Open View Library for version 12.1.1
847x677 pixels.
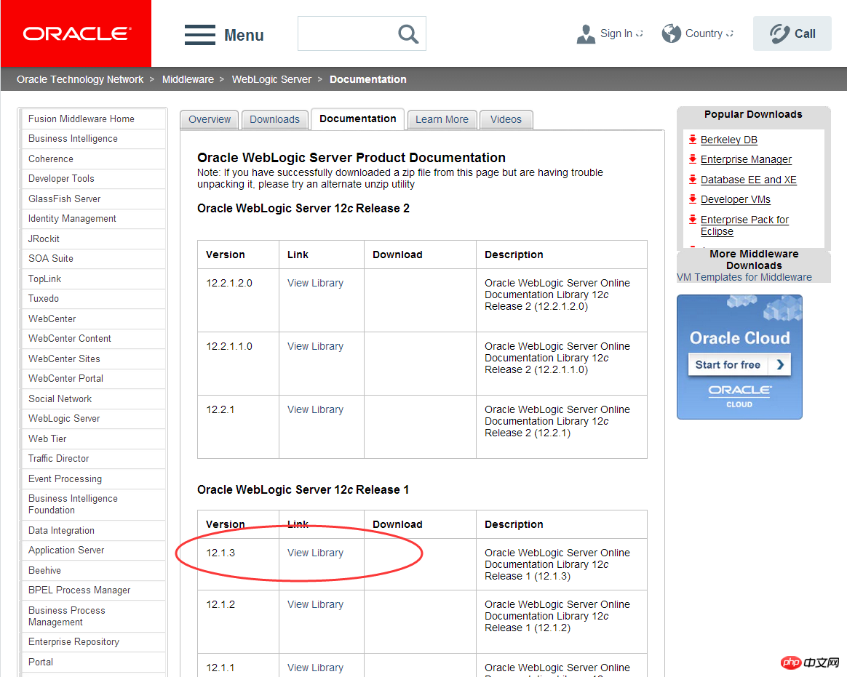coord(316,668)
